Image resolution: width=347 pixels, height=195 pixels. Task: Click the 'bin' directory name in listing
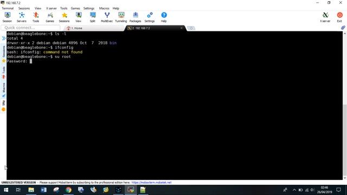113,43
